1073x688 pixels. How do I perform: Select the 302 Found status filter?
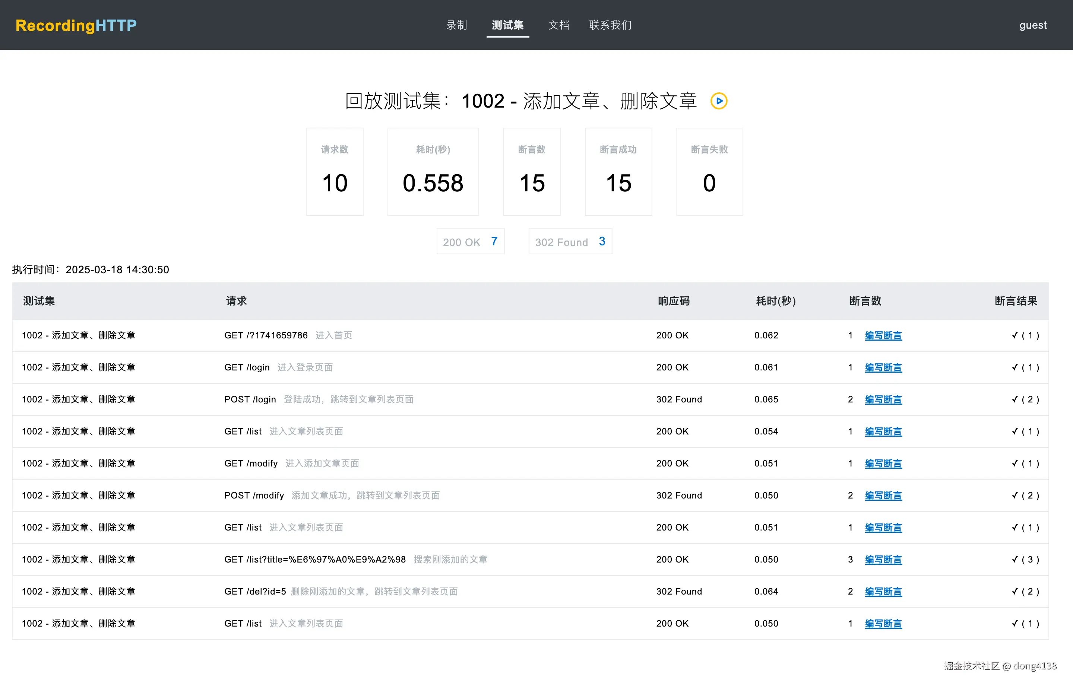570,242
